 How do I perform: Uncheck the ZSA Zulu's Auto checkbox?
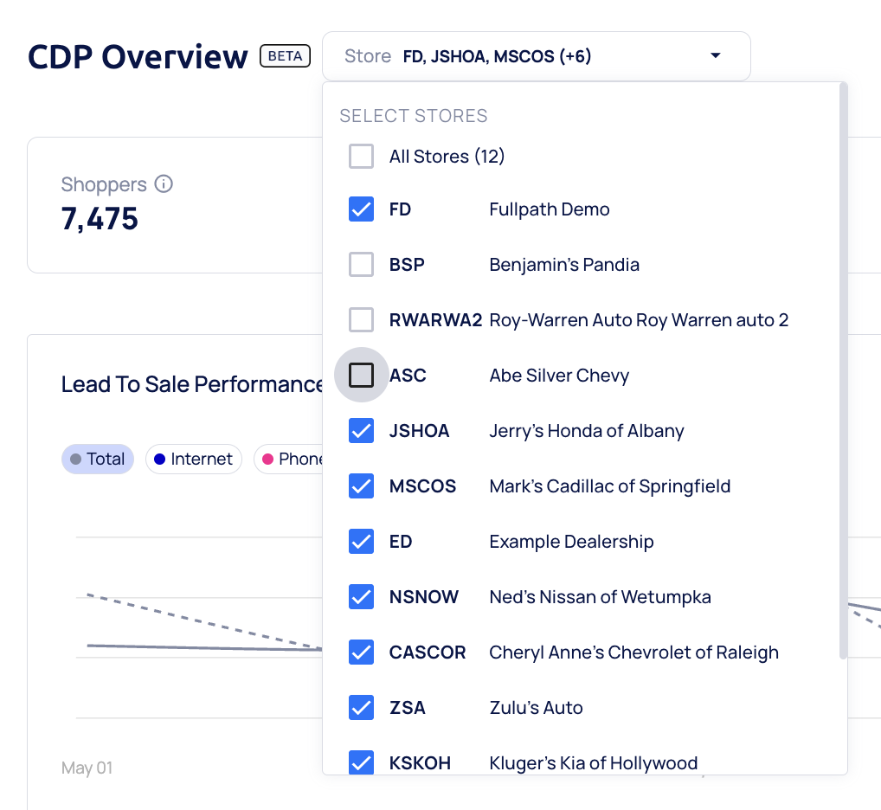point(361,708)
